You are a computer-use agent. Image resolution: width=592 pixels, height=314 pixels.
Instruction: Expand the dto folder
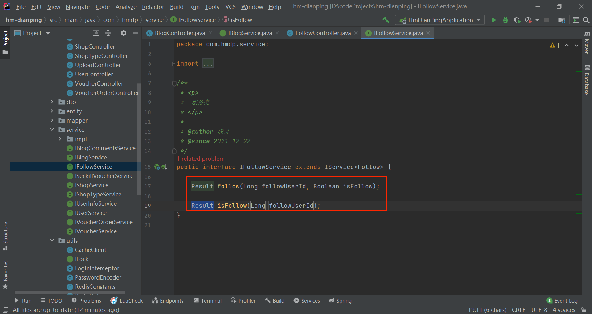52,102
